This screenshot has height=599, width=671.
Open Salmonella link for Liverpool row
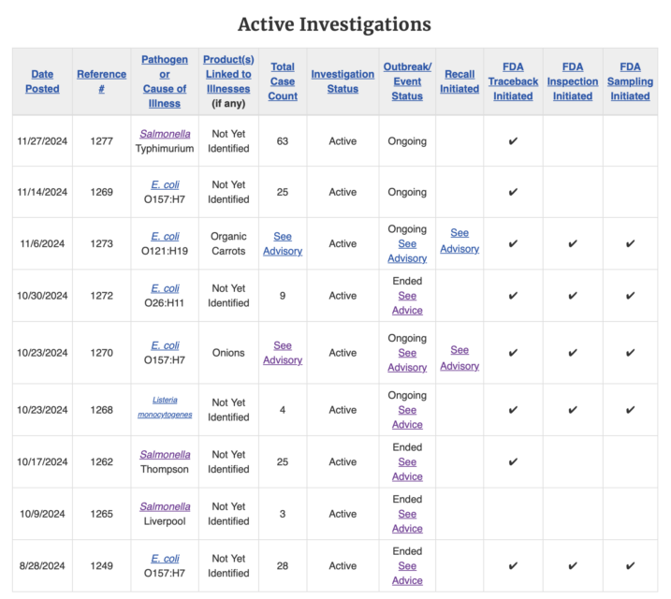165,506
